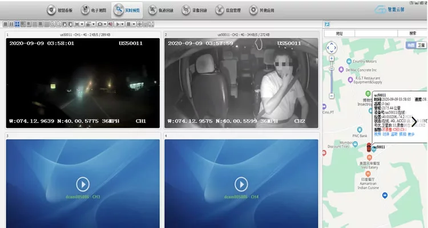Click the 视频 link in vehicle popup
This screenshot has height=228, width=428.
(x=377, y=134)
